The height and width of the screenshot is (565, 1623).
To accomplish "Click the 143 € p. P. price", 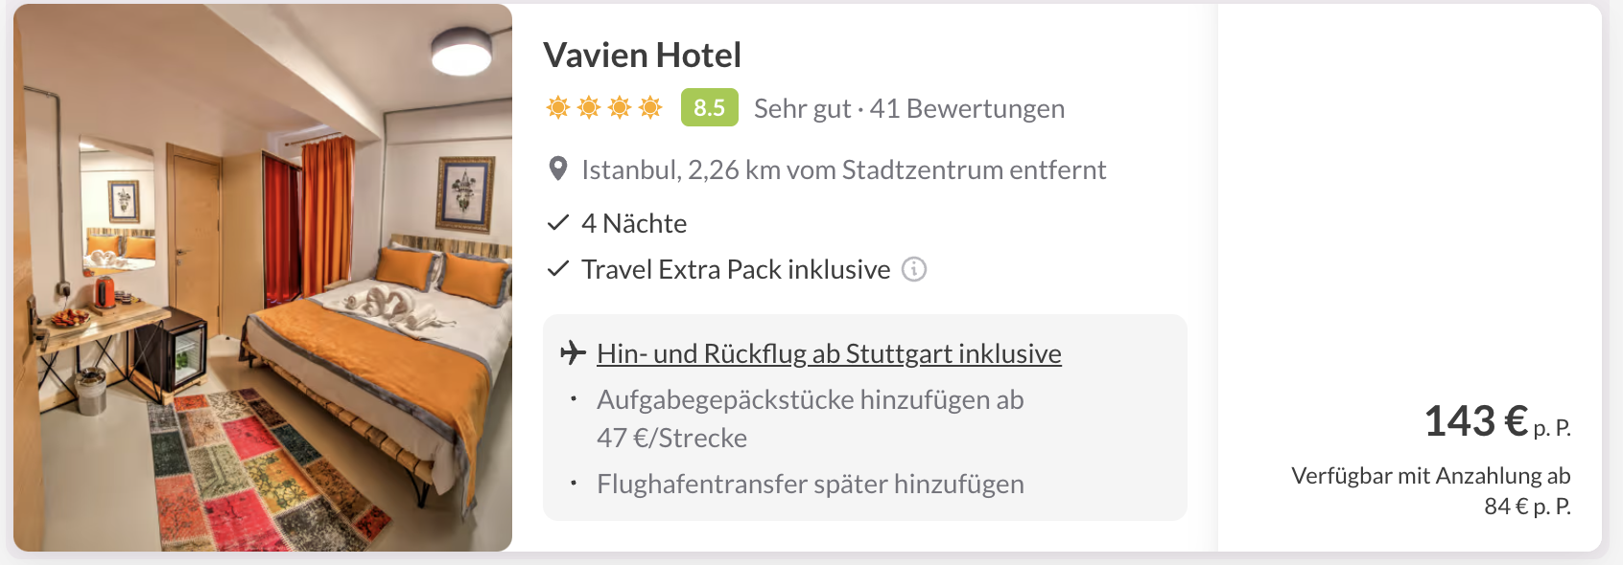I will (x=1496, y=421).
